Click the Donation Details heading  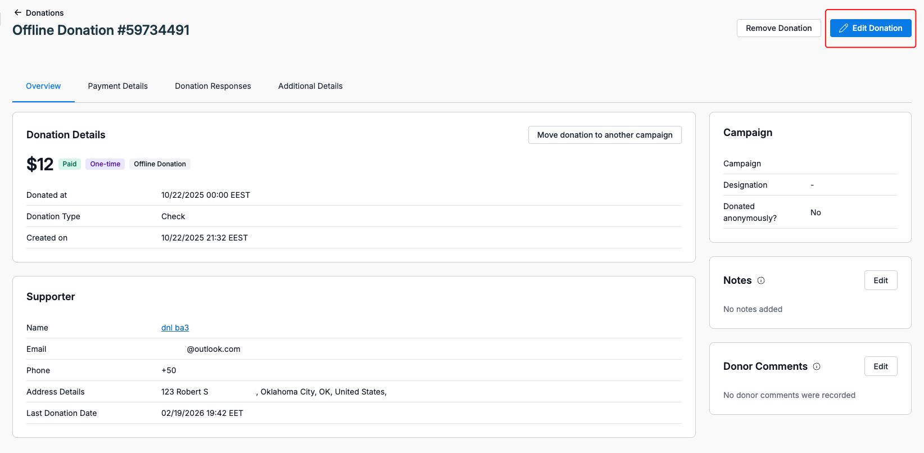66,135
